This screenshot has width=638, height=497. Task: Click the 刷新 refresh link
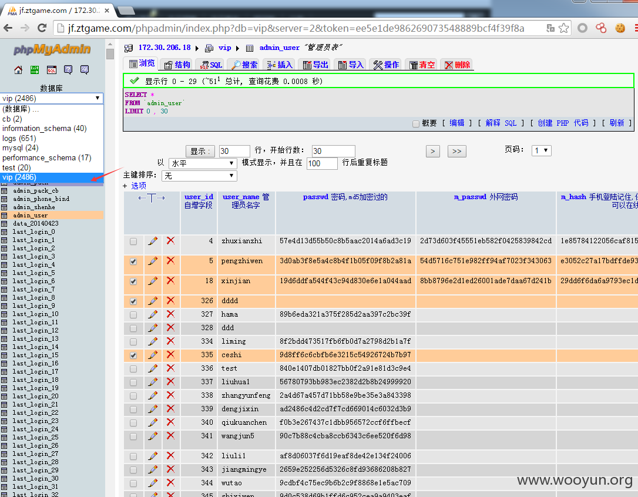point(616,123)
